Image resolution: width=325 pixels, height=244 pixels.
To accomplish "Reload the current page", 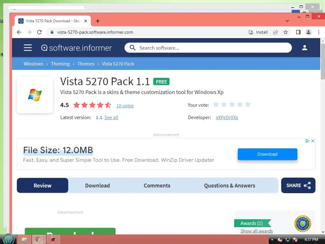I will 39,32.
